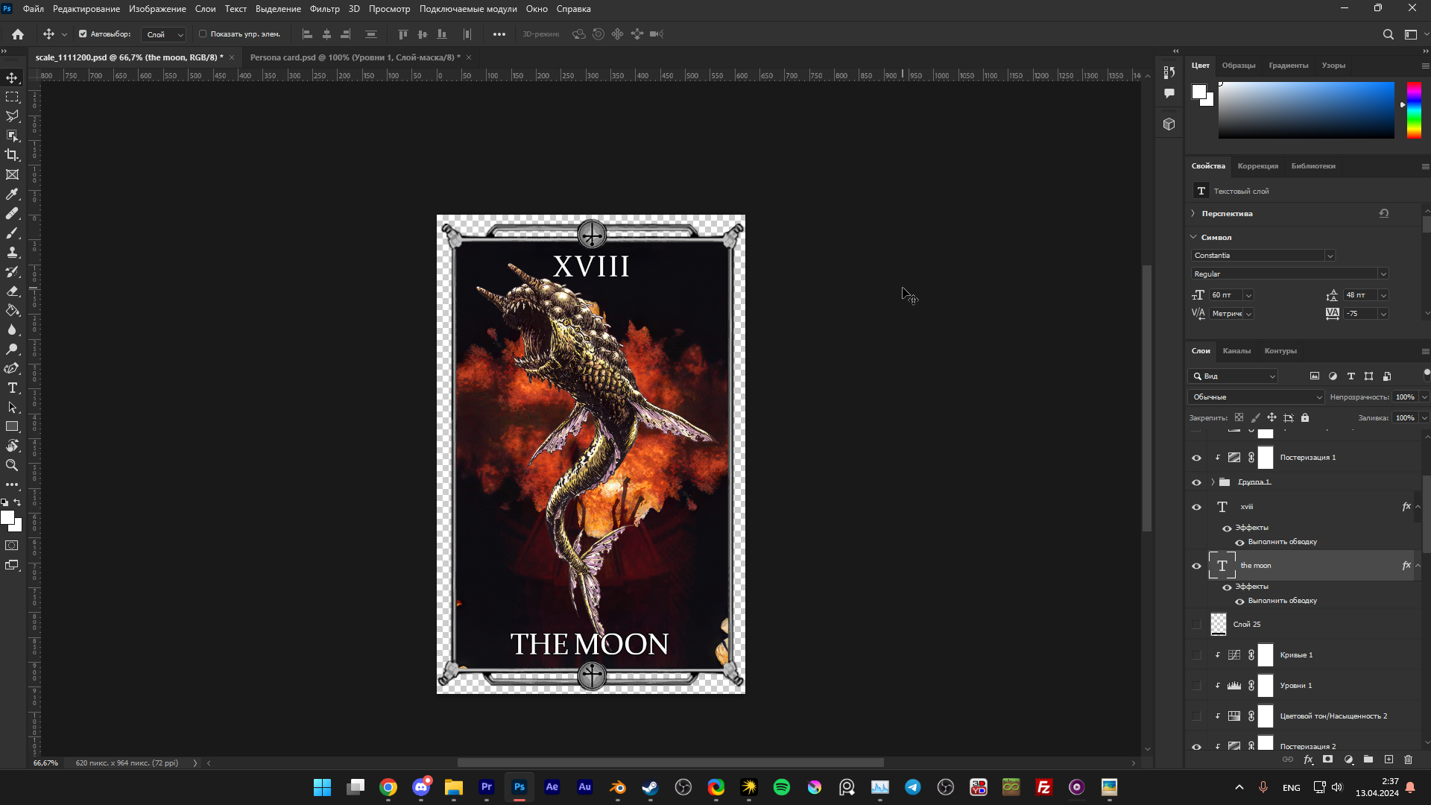This screenshot has width=1431, height=805.
Task: Open the Search icon in options bar
Action: [x=1388, y=34]
